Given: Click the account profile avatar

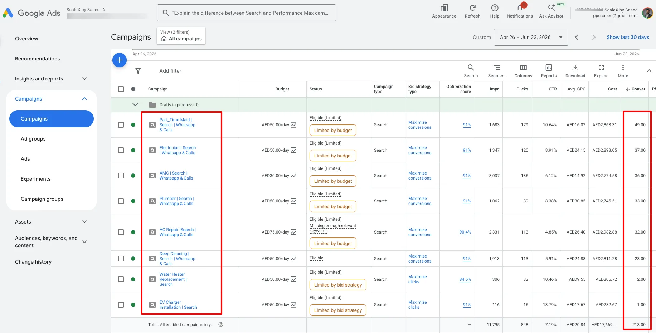Looking at the screenshot, I should click(647, 13).
